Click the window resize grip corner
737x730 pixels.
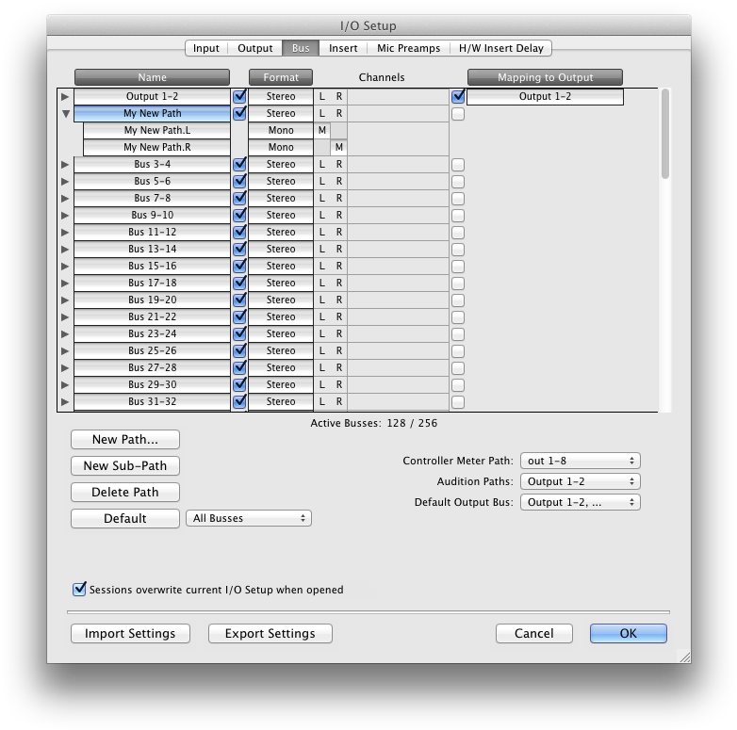tap(685, 657)
